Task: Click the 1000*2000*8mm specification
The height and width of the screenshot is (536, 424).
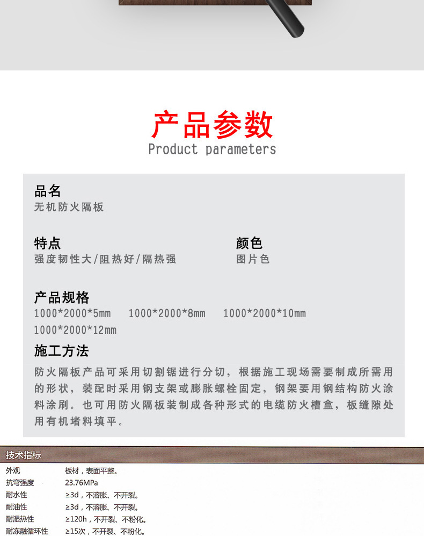Action: (x=167, y=313)
